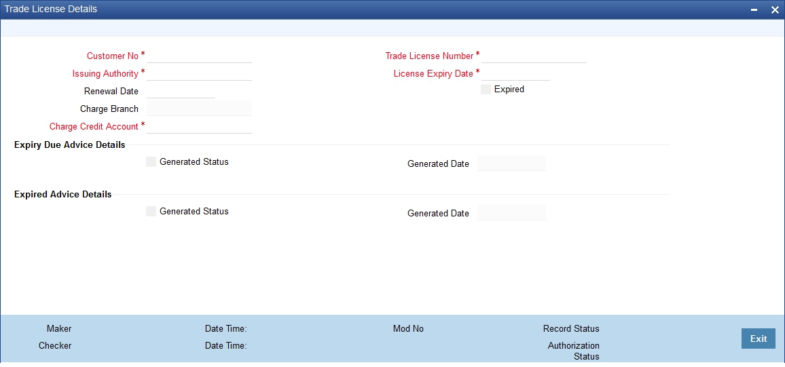Click the Authorization Status label
The image size is (785, 367).
point(574,351)
